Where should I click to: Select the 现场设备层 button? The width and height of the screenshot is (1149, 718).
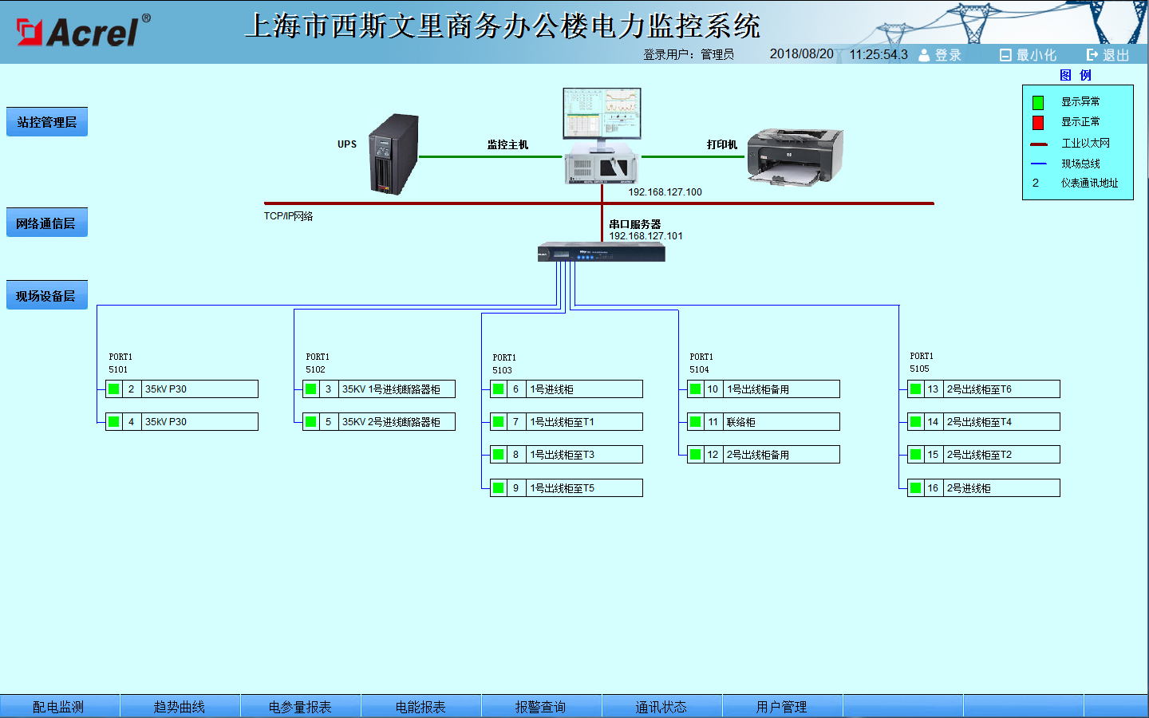tap(47, 296)
